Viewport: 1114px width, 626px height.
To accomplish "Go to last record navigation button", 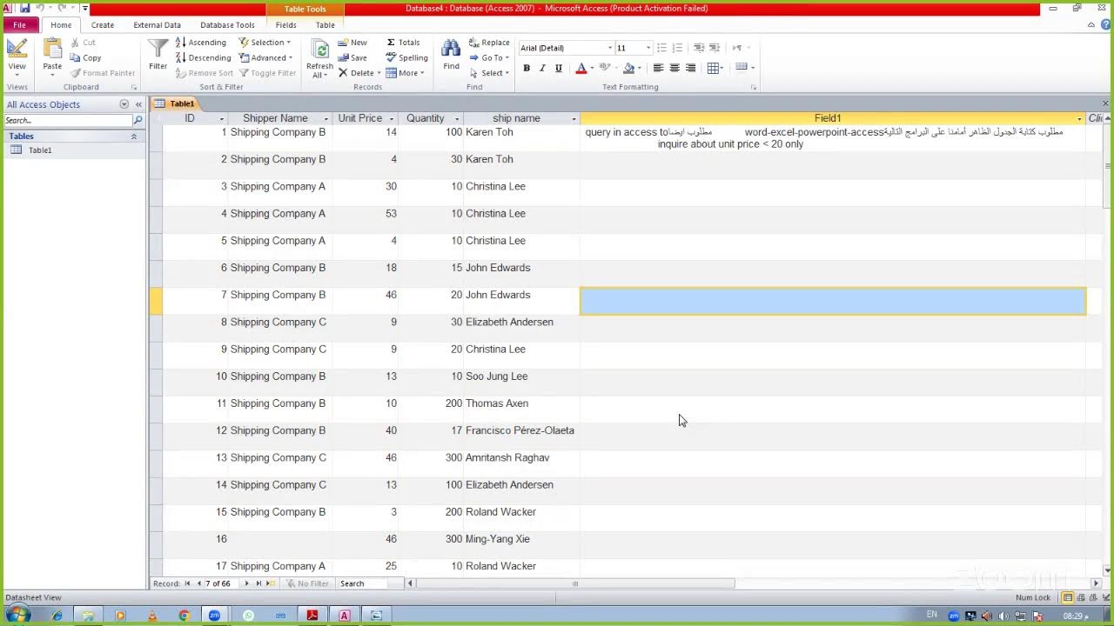I will [x=258, y=583].
